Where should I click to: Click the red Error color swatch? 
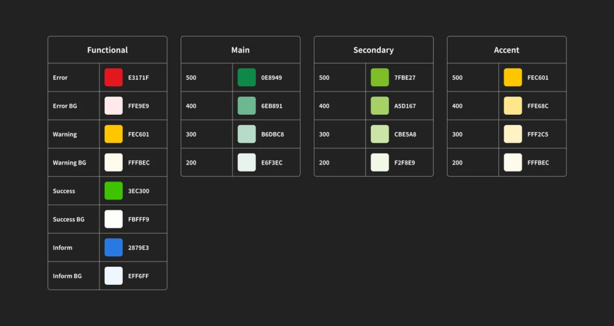(x=113, y=77)
